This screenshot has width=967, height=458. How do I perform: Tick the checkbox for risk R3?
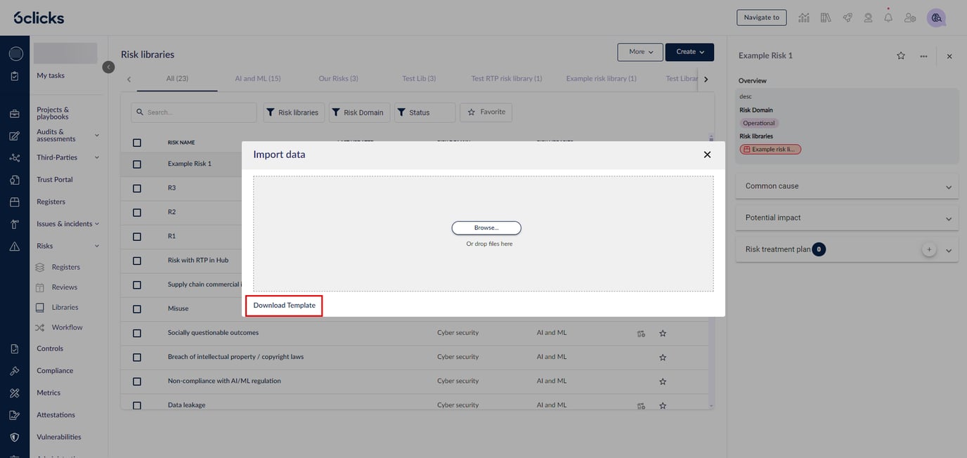tap(137, 188)
